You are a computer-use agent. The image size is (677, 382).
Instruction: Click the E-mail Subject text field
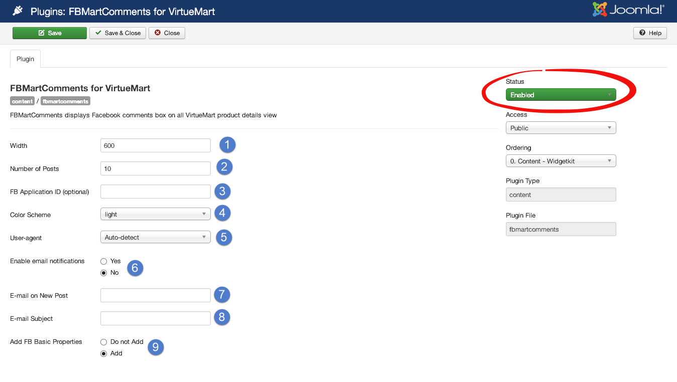[155, 318]
